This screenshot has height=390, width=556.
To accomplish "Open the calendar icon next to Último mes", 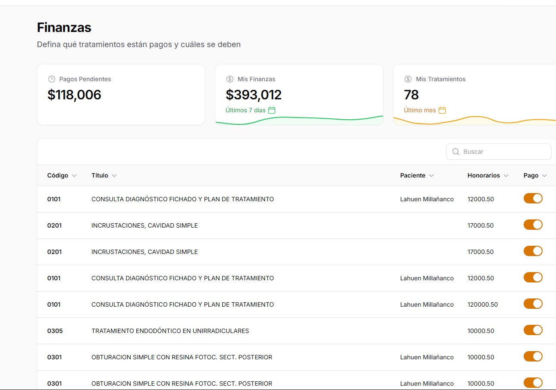I will (x=442, y=110).
